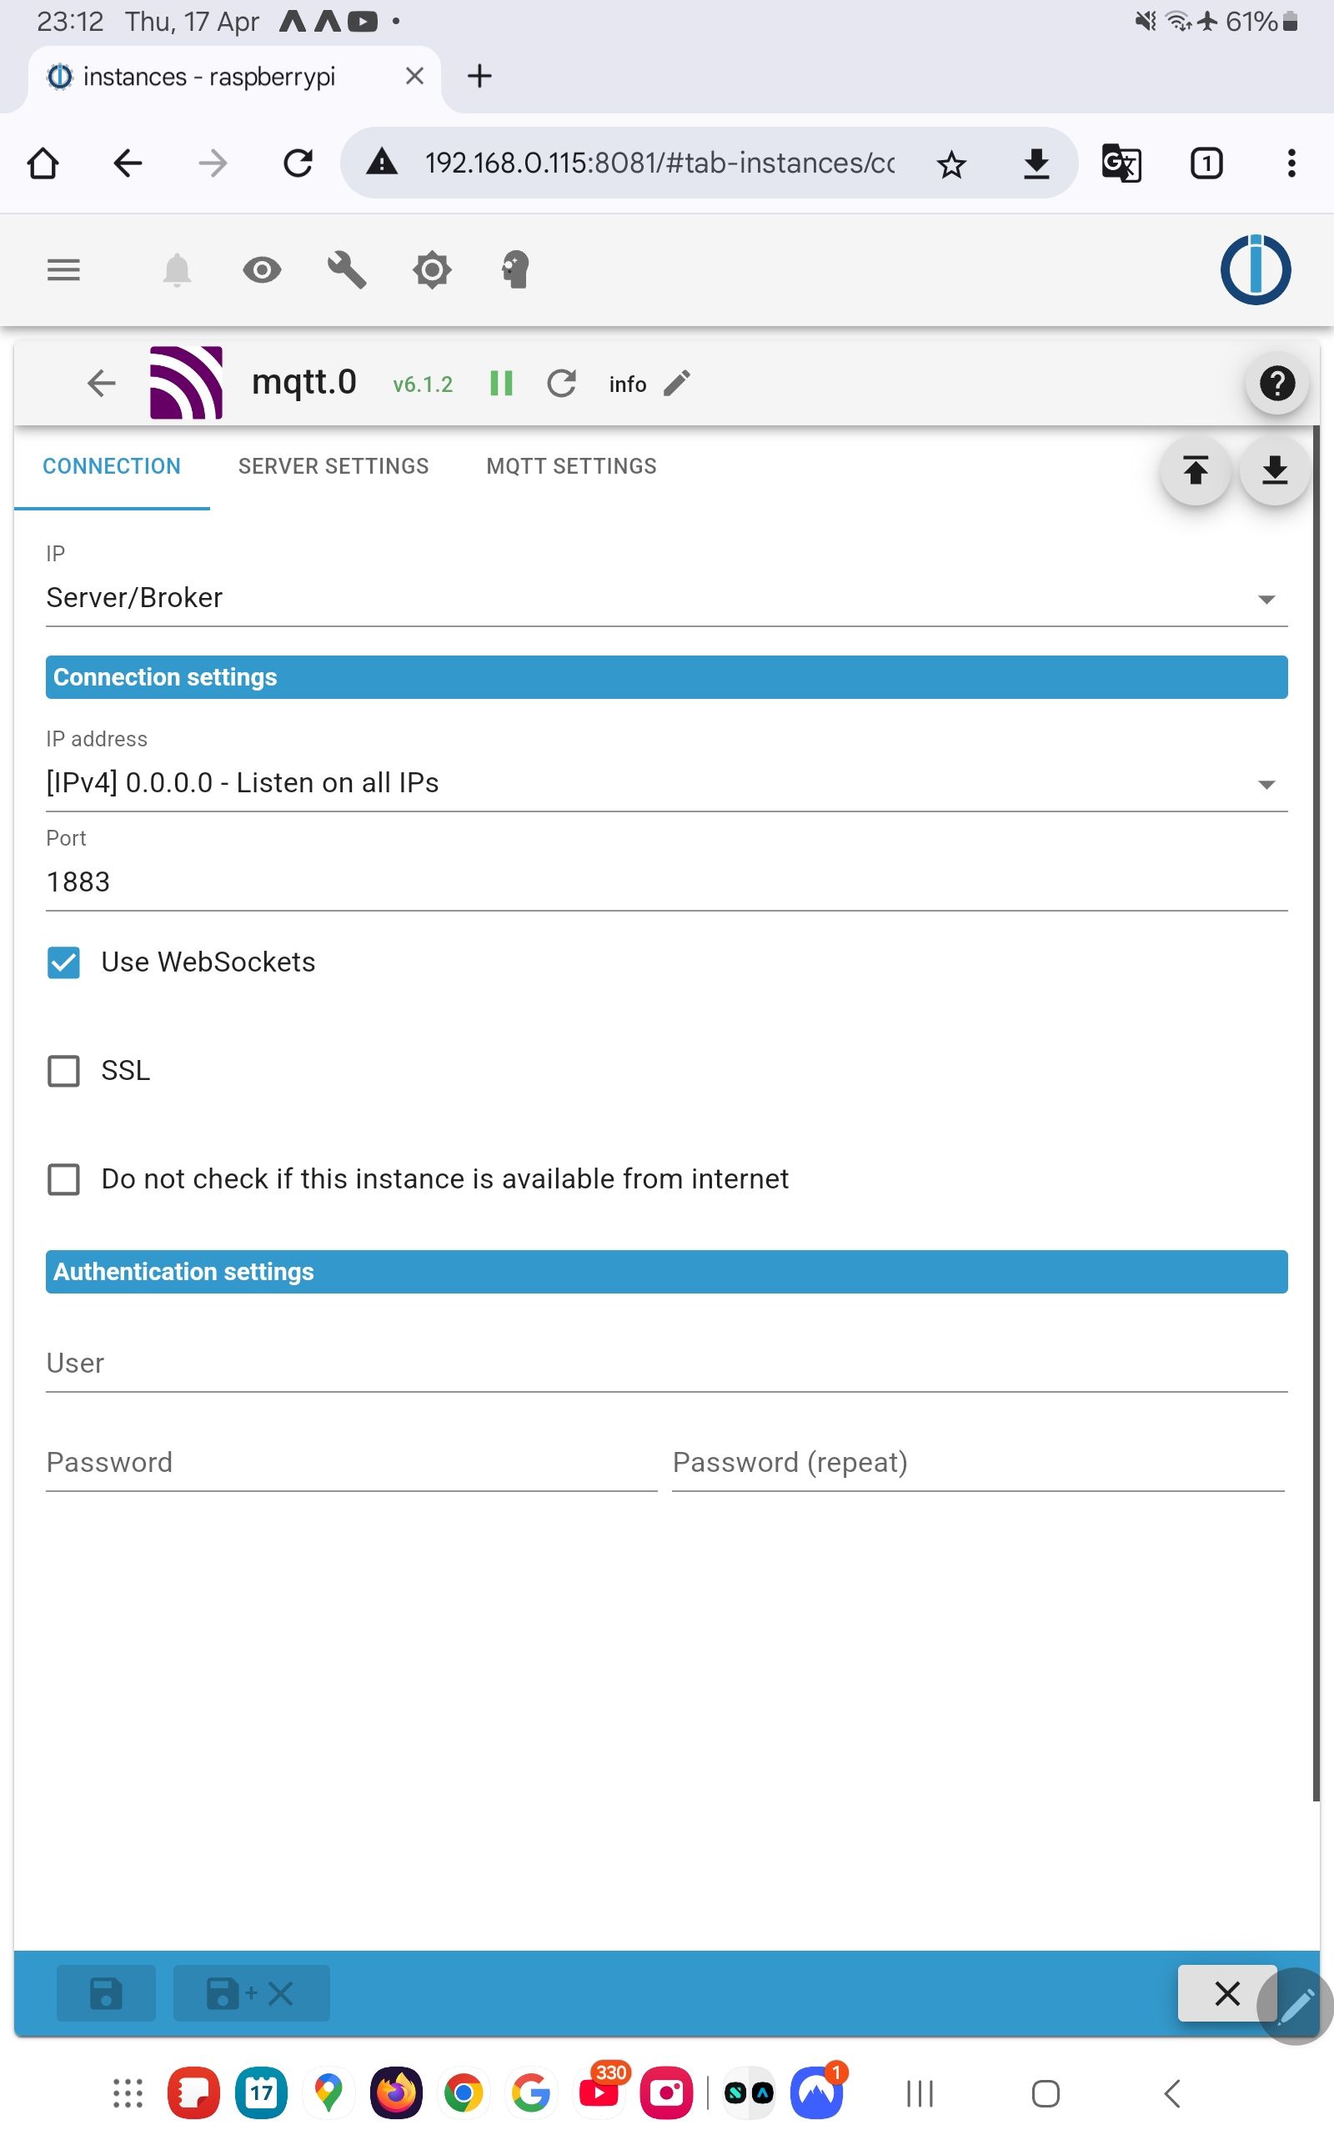Close the instance configuration dialog

[1226, 1993]
